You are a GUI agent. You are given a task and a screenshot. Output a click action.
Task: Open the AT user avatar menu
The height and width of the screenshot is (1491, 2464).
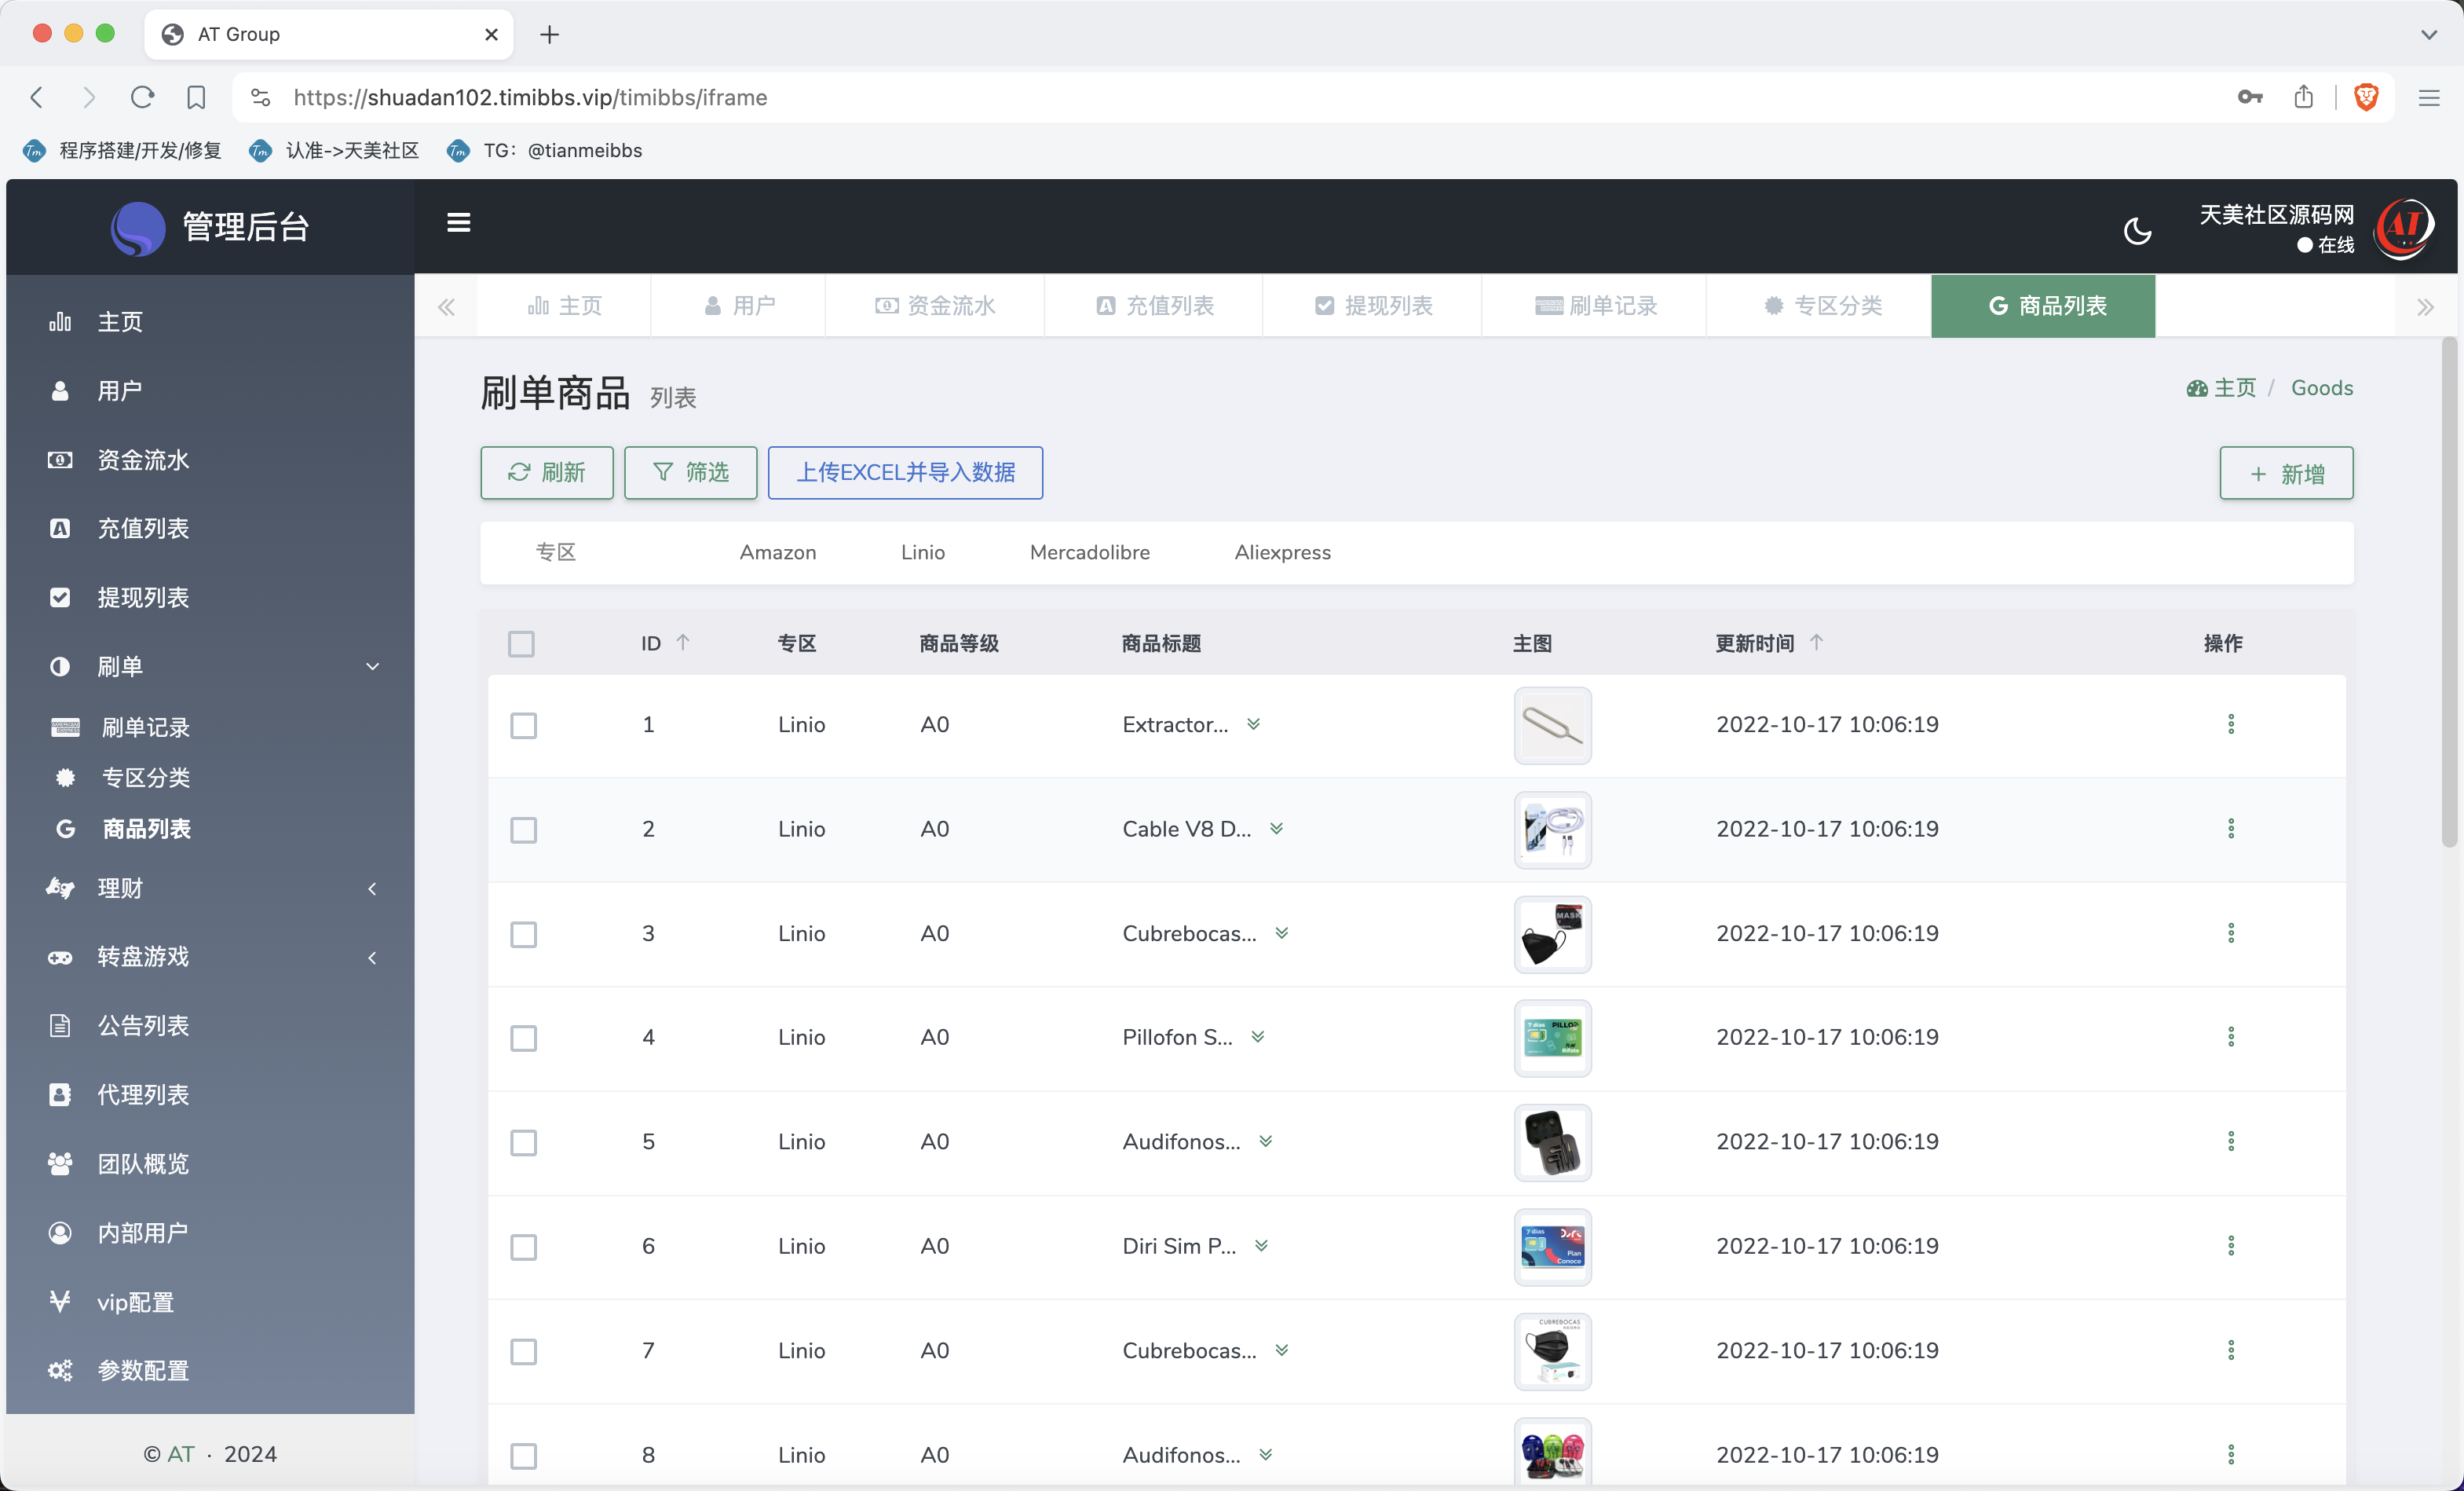coord(2404,229)
